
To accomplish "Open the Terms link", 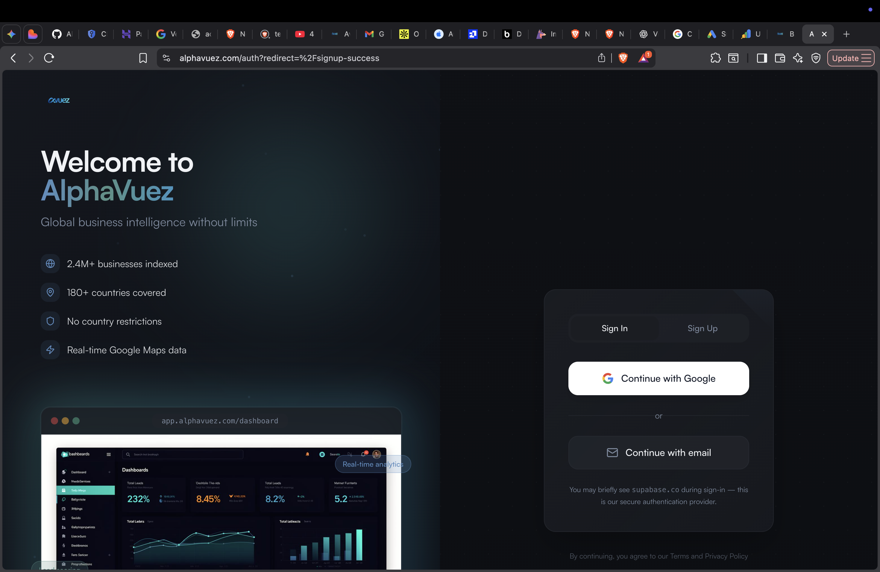I will 679,556.
